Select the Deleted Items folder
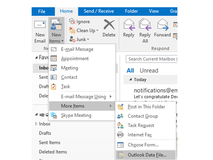This screenshot has height=160, width=213. point(53,152)
